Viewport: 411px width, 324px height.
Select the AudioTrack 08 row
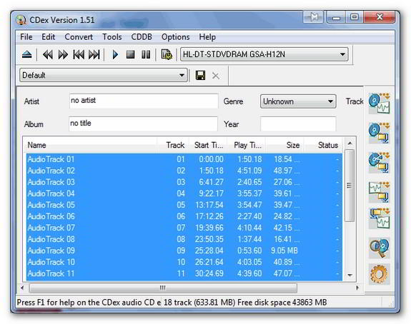(184, 240)
